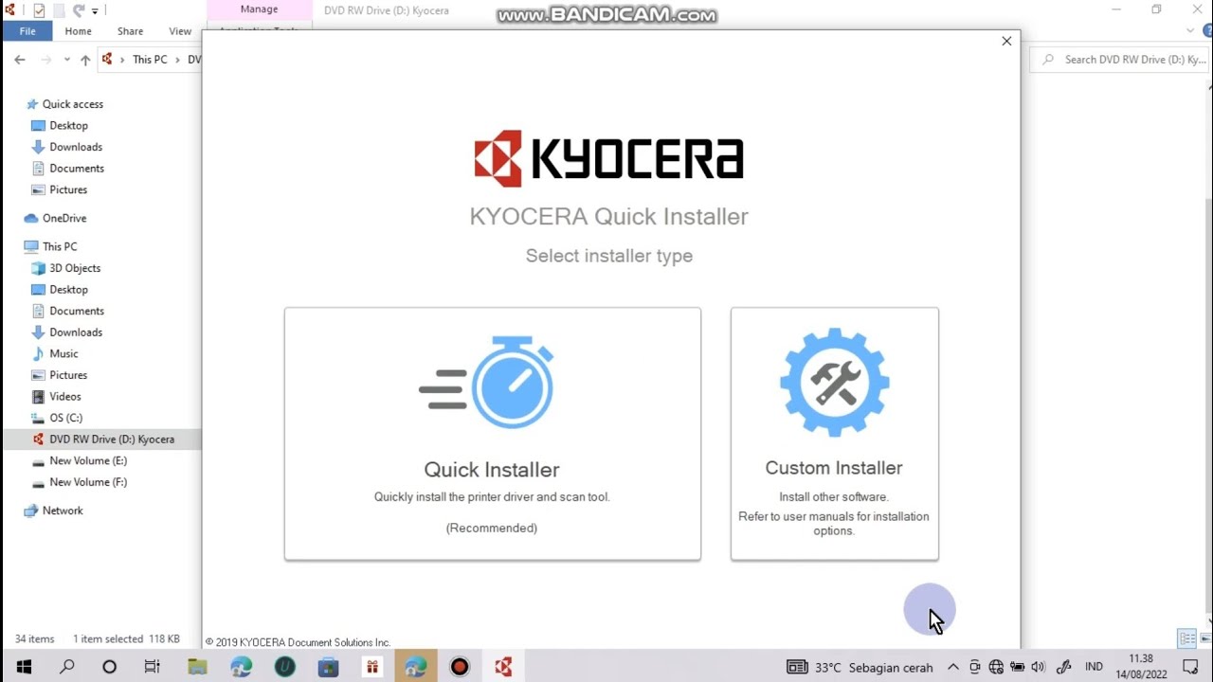Open taskbar search
Viewport: 1213px width, 682px height.
66,667
